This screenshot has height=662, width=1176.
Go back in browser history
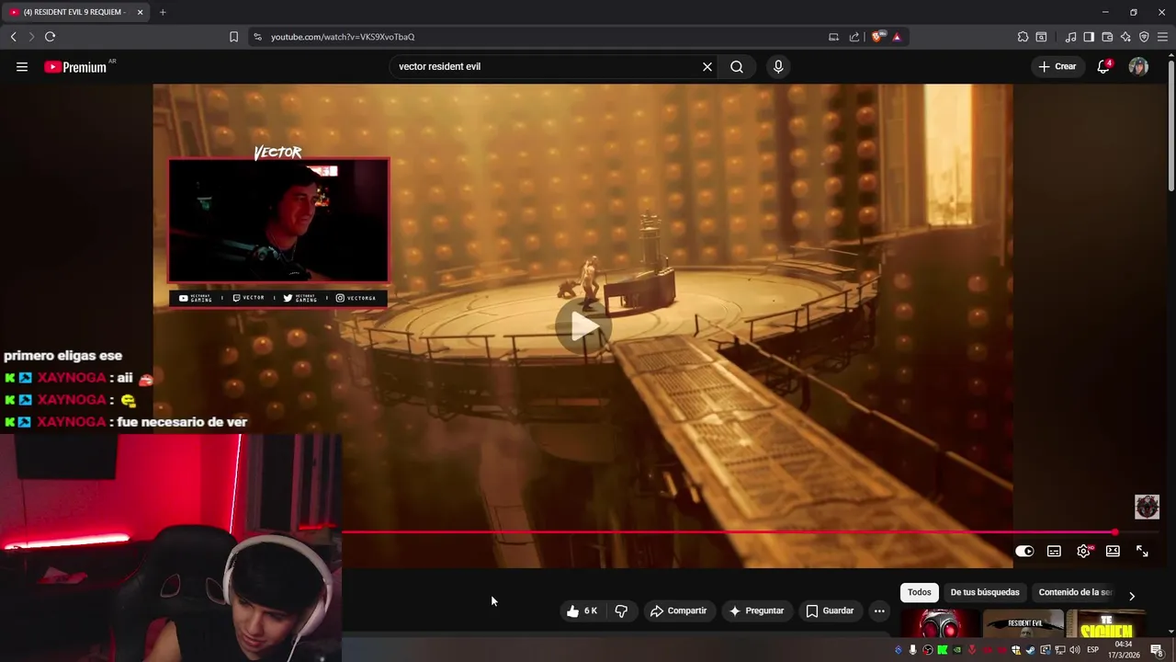13,37
